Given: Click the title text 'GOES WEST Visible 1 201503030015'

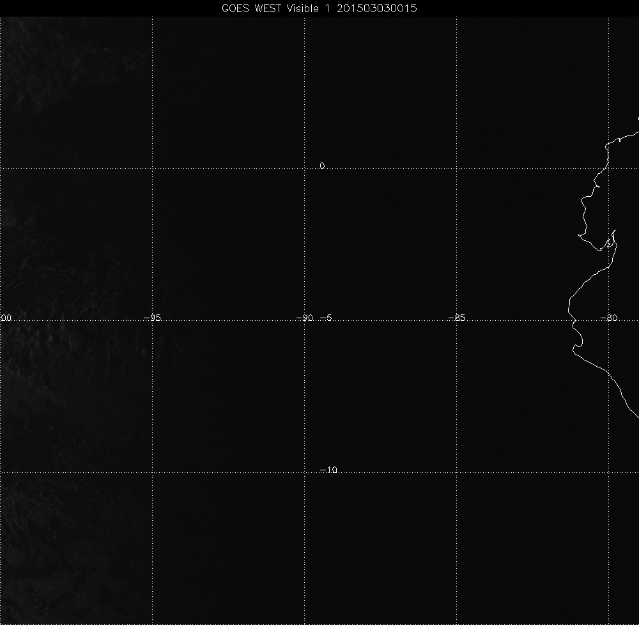Looking at the screenshot, I should 319,8.
